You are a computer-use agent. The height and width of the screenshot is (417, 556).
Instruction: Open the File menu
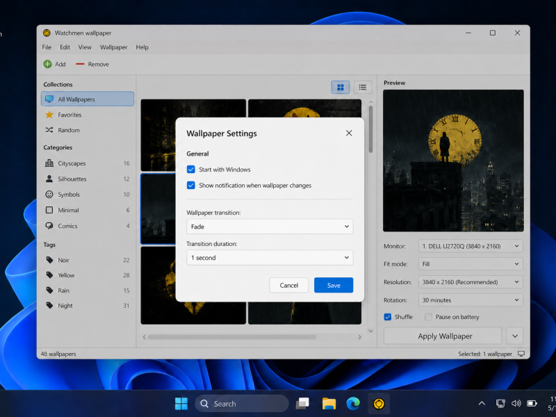tap(47, 47)
